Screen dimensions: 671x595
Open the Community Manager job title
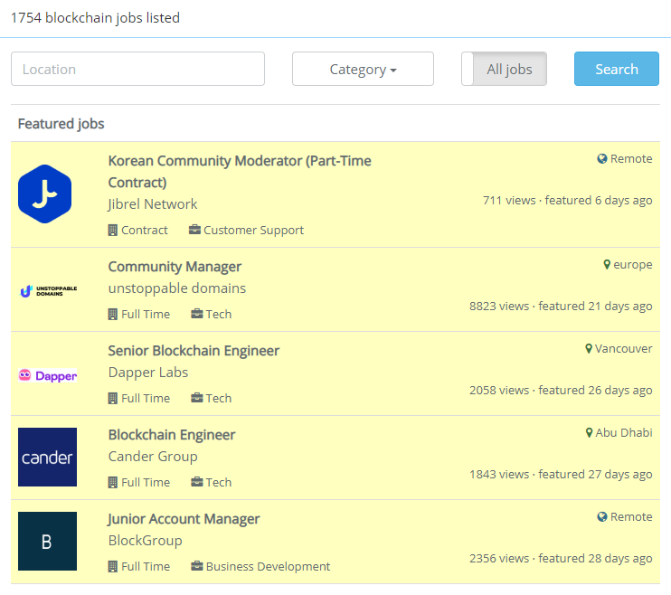click(175, 267)
